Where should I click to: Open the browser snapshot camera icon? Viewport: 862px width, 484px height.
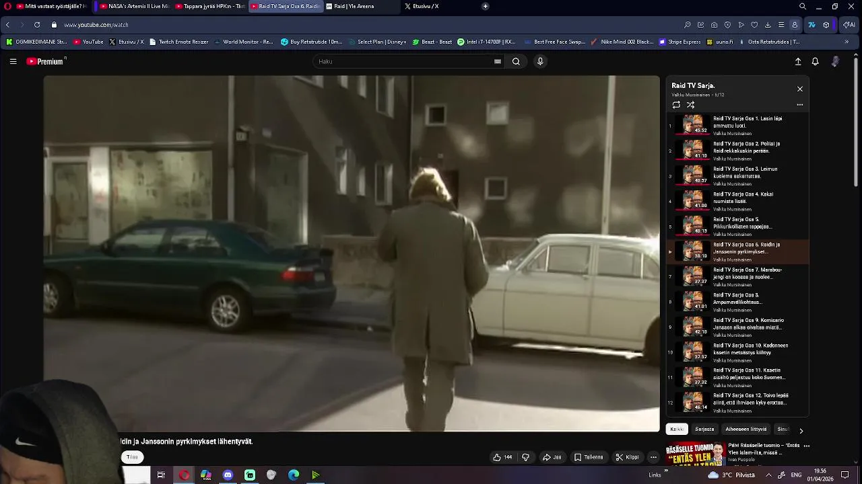pyautogui.click(x=714, y=25)
